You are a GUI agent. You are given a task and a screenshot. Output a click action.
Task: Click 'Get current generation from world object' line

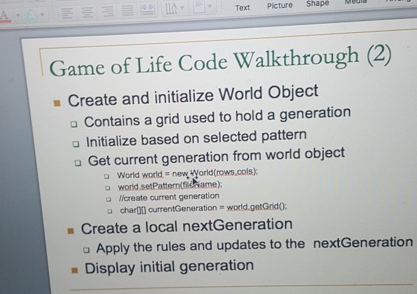coord(216,157)
